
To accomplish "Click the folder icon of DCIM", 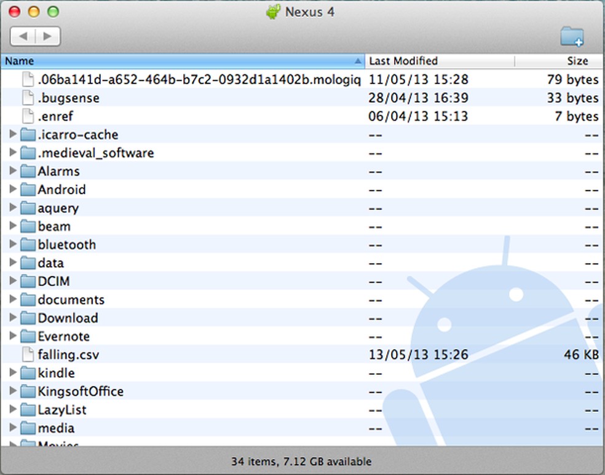I will click(x=28, y=281).
